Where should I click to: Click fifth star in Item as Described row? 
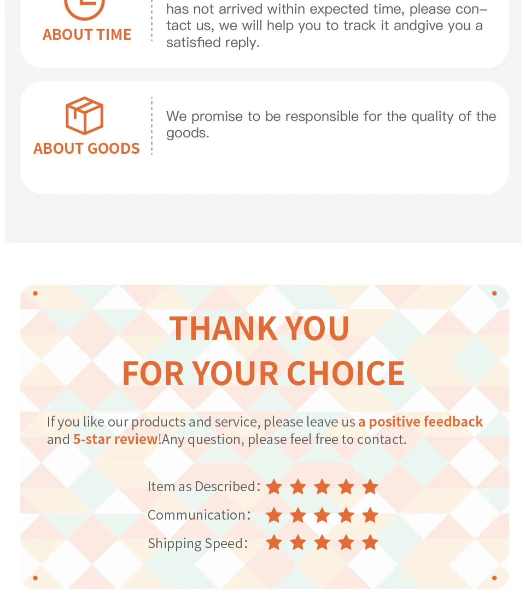click(370, 486)
